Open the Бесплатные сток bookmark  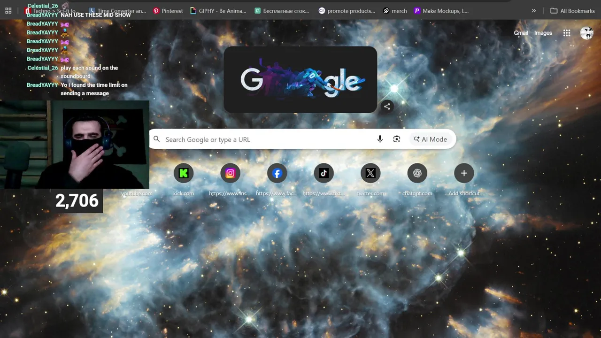[282, 11]
